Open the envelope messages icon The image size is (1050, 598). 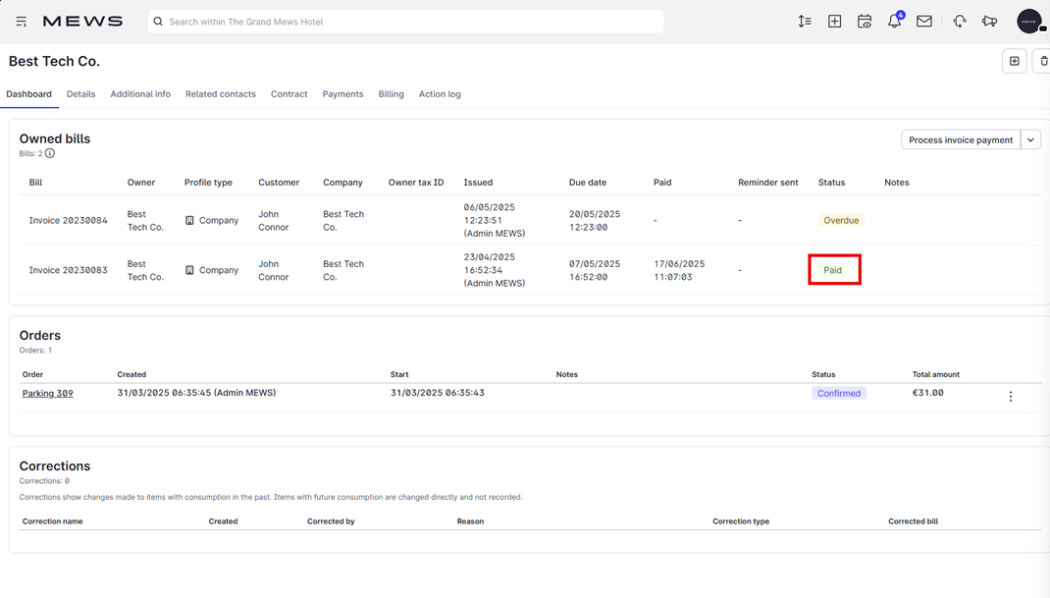pyautogui.click(x=924, y=22)
